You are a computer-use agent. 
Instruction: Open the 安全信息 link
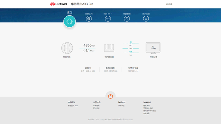coord(146,113)
